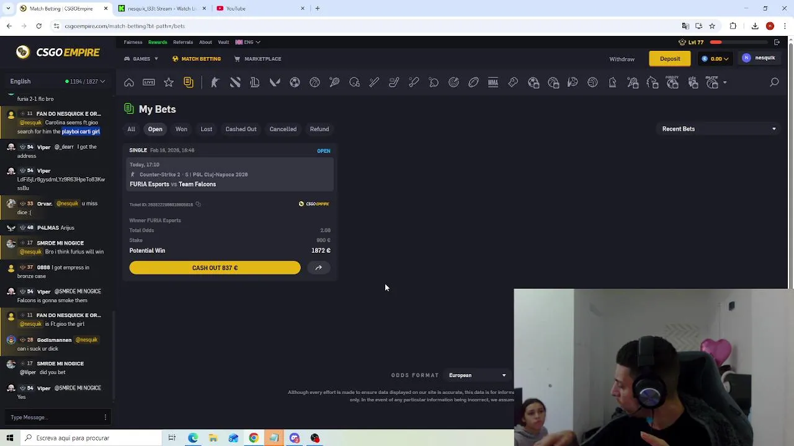Click Windows search box Escreva aqui

coord(90,438)
